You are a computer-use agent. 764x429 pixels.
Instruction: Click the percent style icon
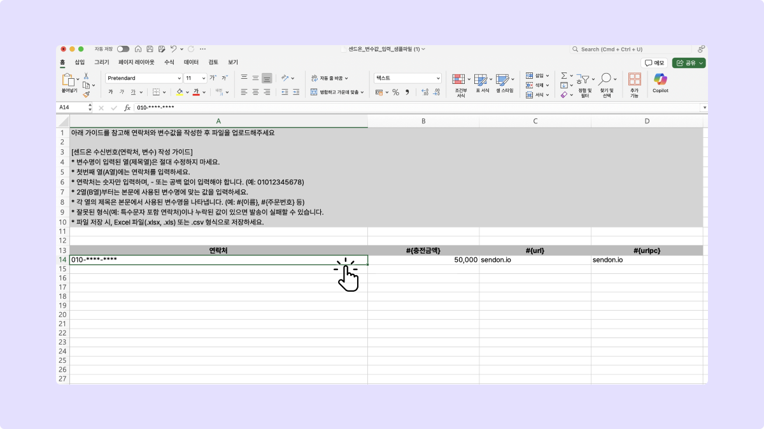(395, 92)
